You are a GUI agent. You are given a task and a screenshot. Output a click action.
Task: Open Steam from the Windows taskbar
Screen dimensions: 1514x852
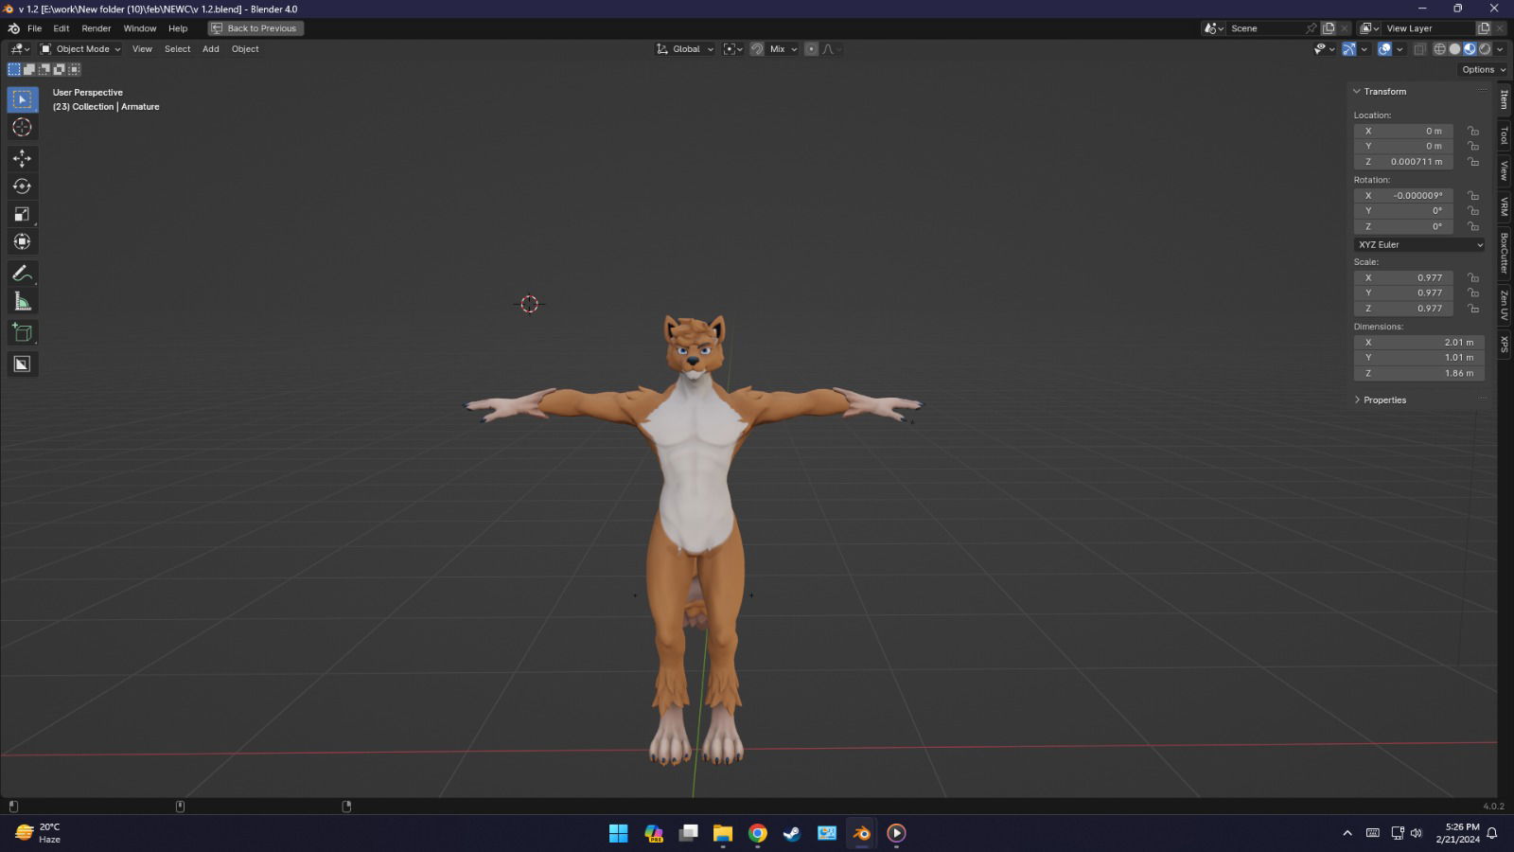(x=792, y=833)
